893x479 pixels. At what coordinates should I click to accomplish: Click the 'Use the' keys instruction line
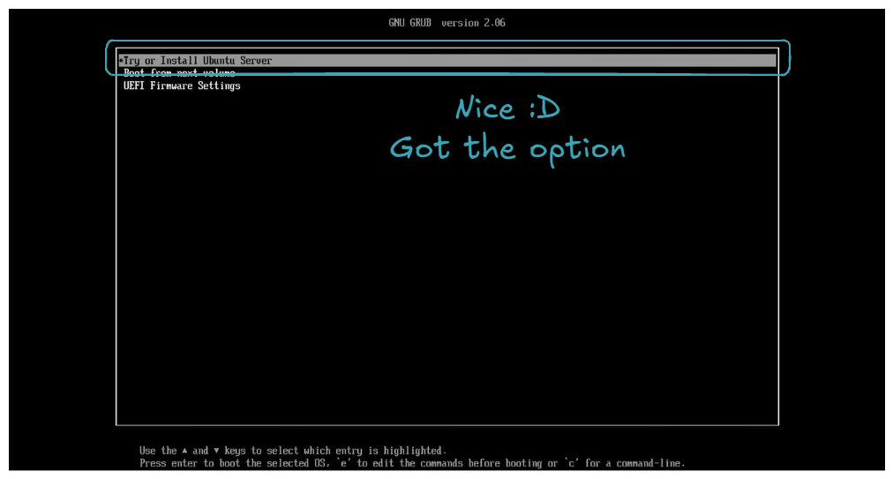(159, 451)
